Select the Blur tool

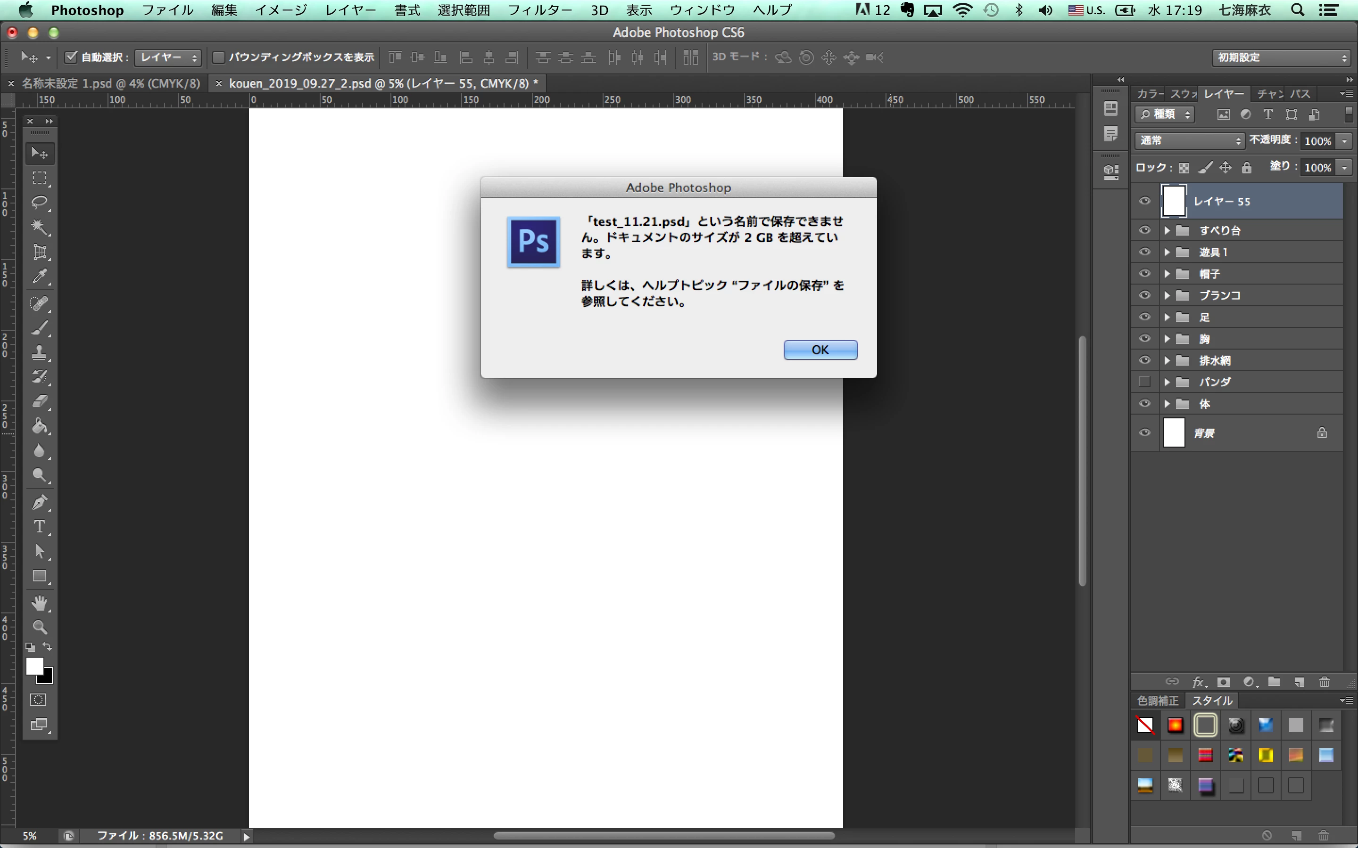[39, 451]
